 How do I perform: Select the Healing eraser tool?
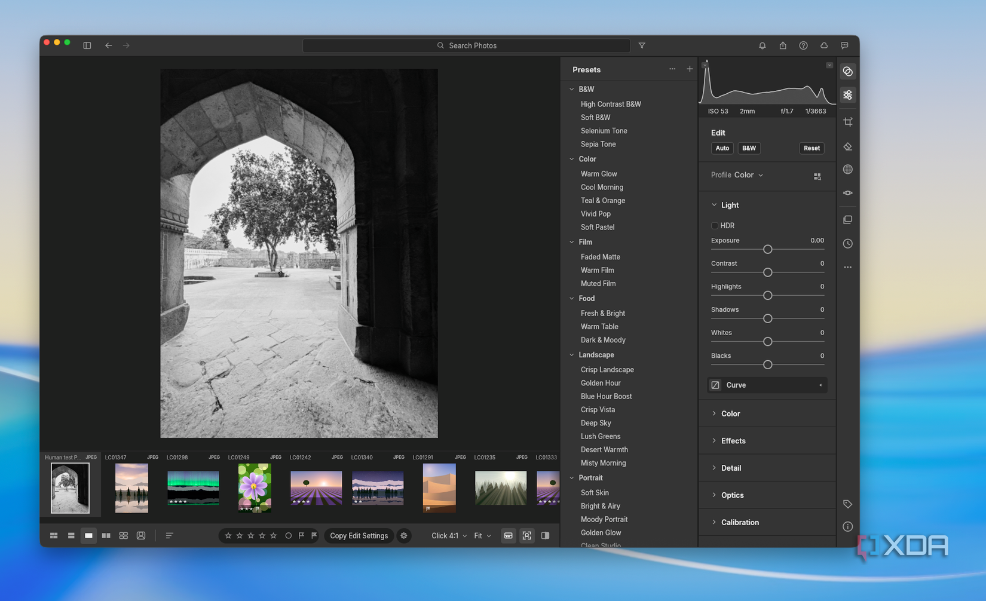[x=847, y=146]
